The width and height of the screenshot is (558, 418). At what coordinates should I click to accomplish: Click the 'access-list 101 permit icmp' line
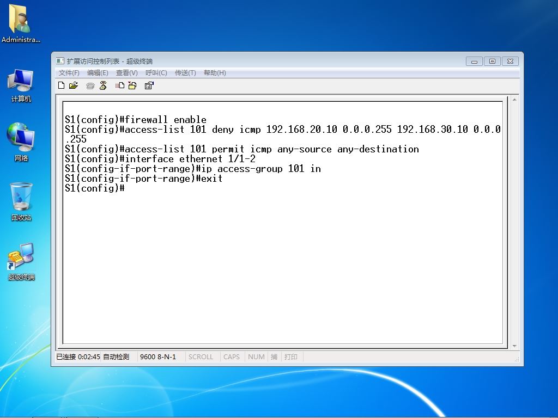coord(242,149)
